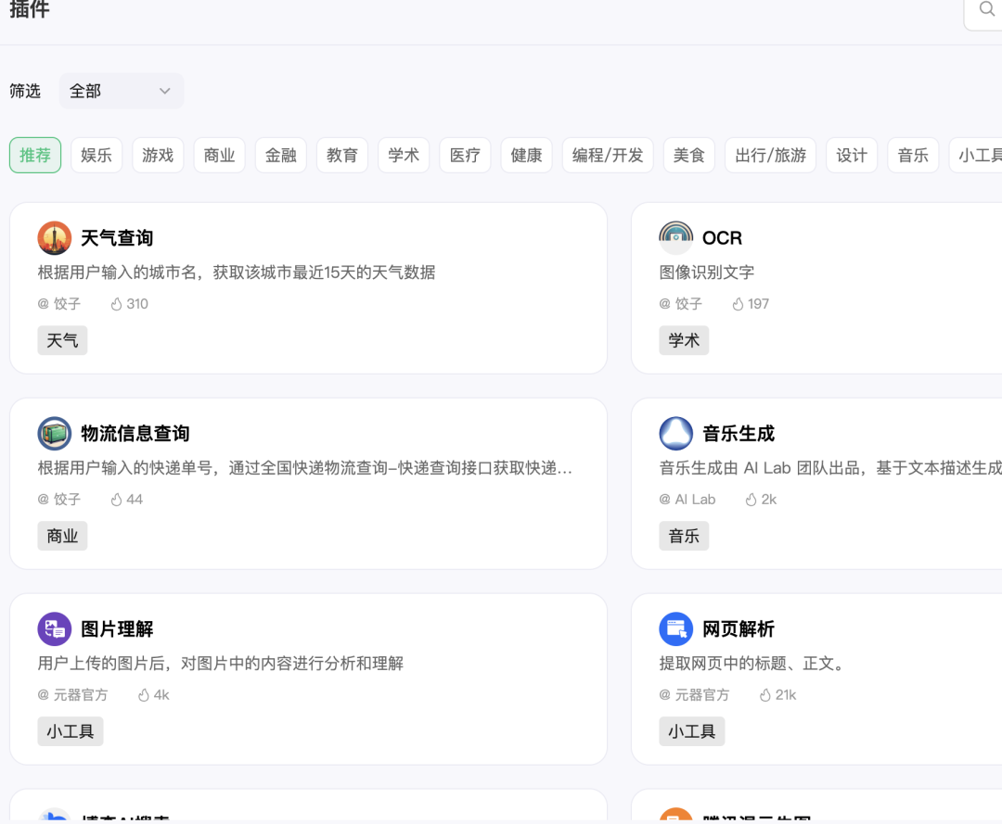The image size is (1002, 824).
Task: Click the rightmost 小工具 category chip
Action: 979,155
